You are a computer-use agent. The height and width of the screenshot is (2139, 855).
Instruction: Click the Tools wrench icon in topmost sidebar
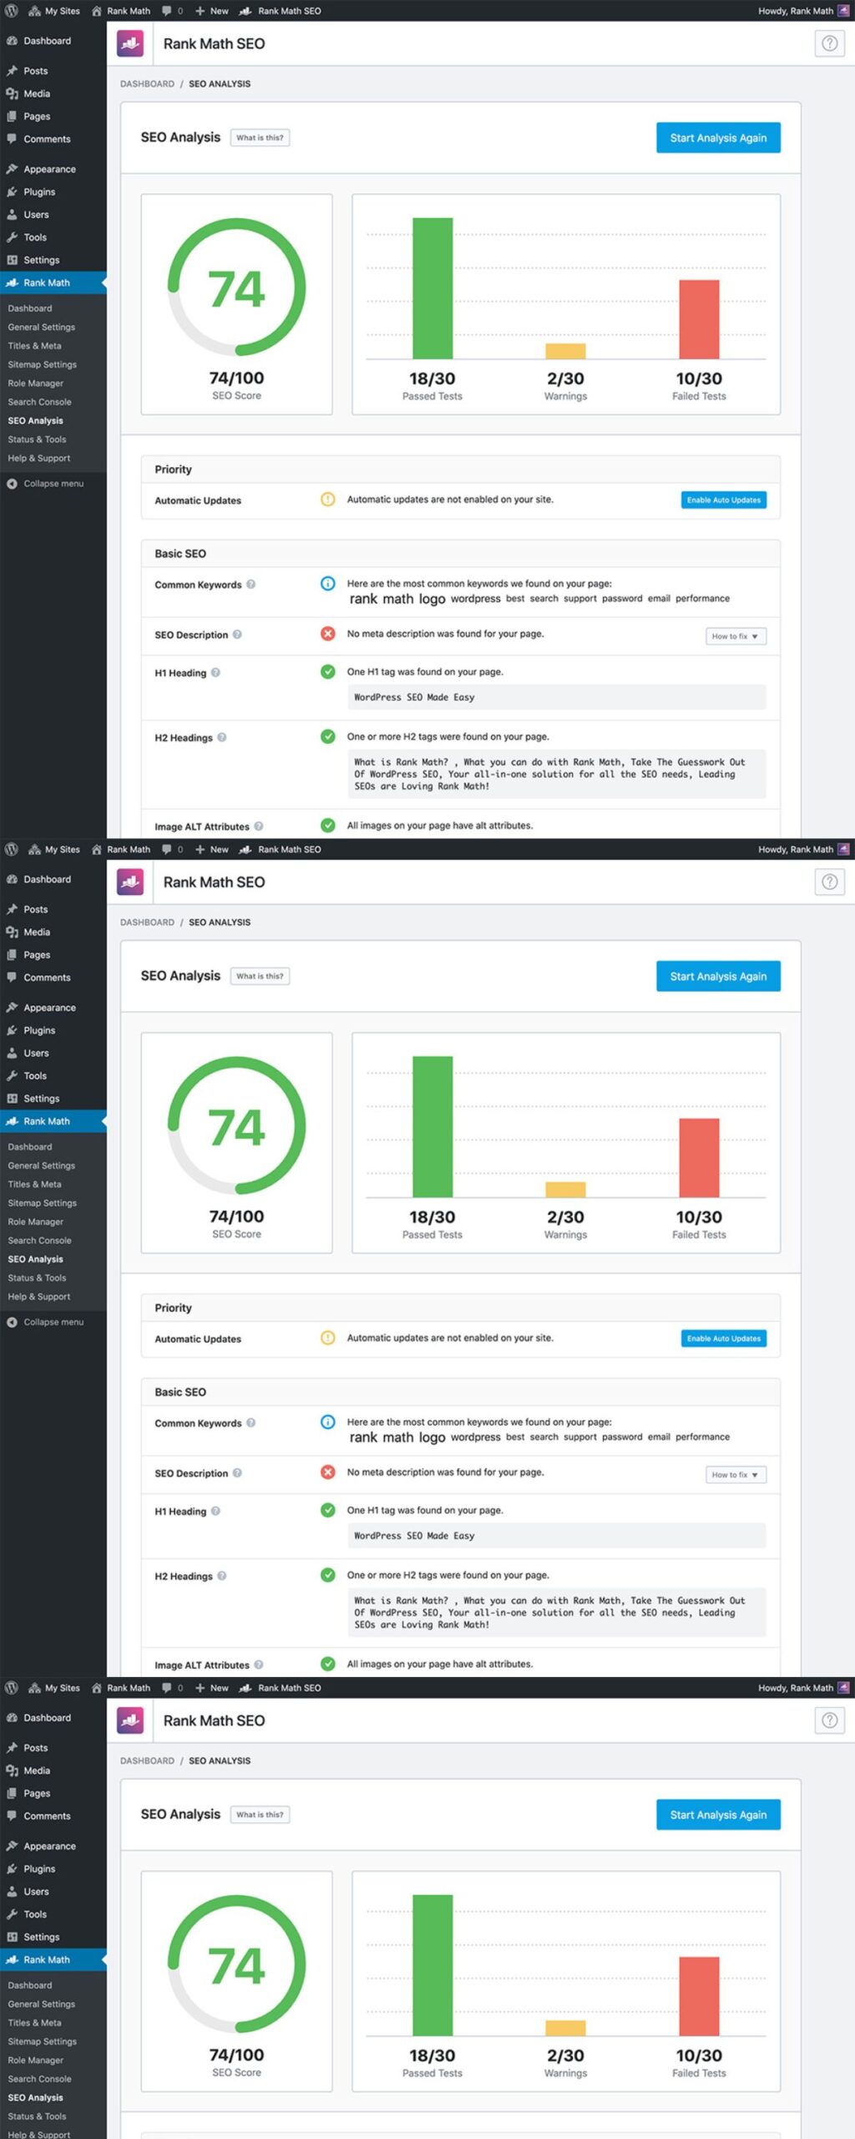(12, 237)
